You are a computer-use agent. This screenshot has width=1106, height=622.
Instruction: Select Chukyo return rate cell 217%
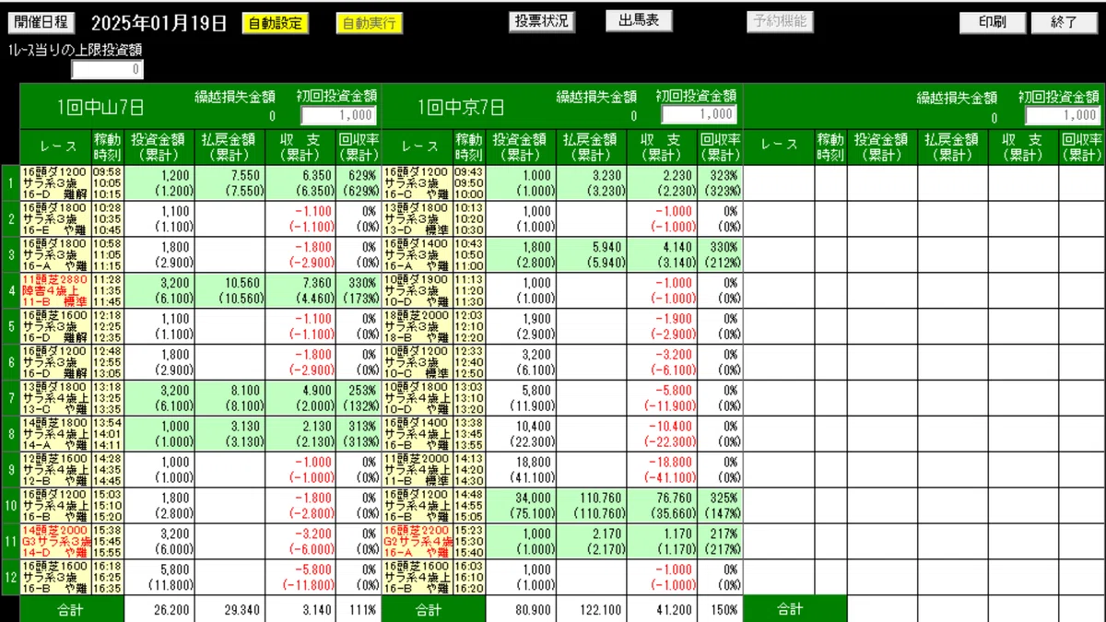(x=721, y=541)
